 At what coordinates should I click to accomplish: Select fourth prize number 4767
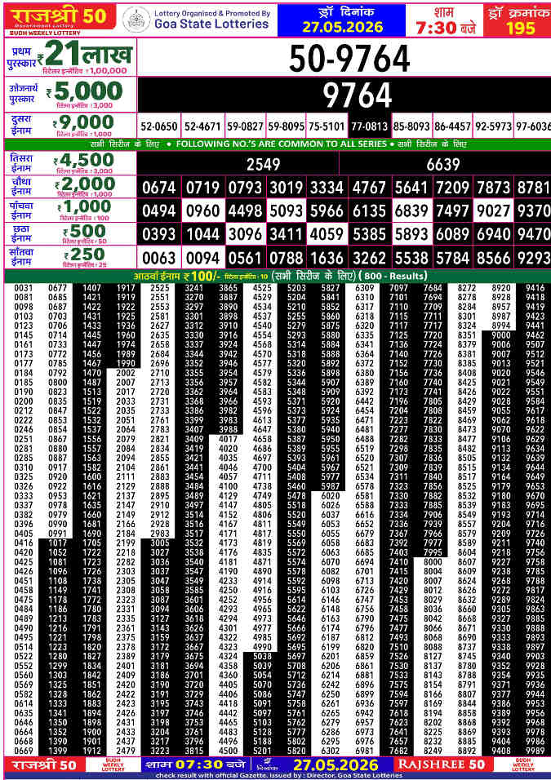369,188
